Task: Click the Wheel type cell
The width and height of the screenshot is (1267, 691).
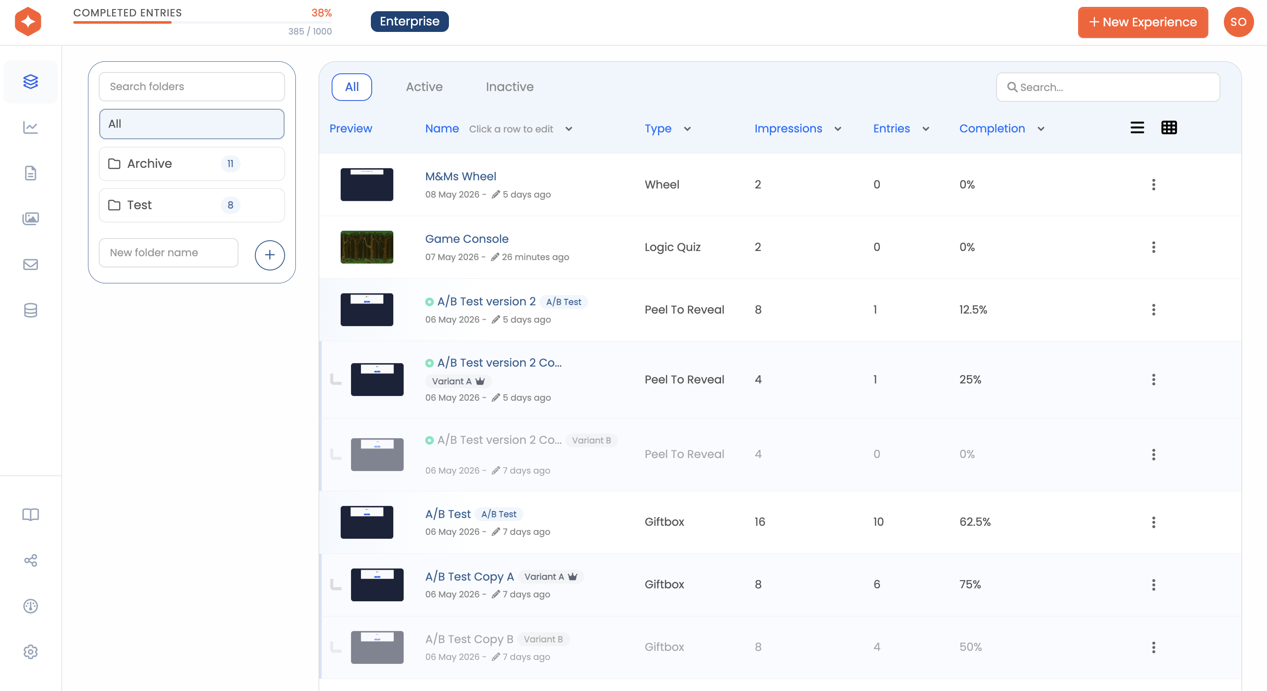Action: point(662,185)
